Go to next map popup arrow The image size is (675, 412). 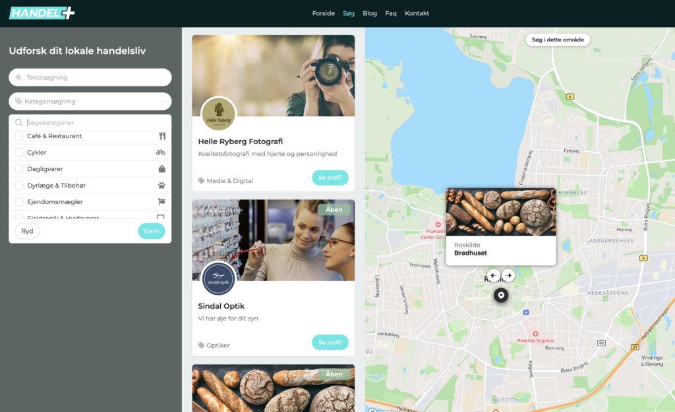pyautogui.click(x=508, y=275)
